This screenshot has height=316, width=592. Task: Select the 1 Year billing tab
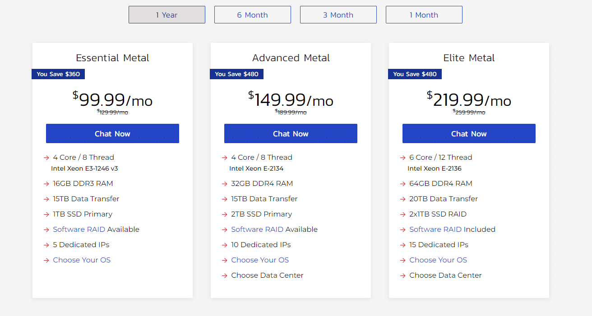pos(167,15)
